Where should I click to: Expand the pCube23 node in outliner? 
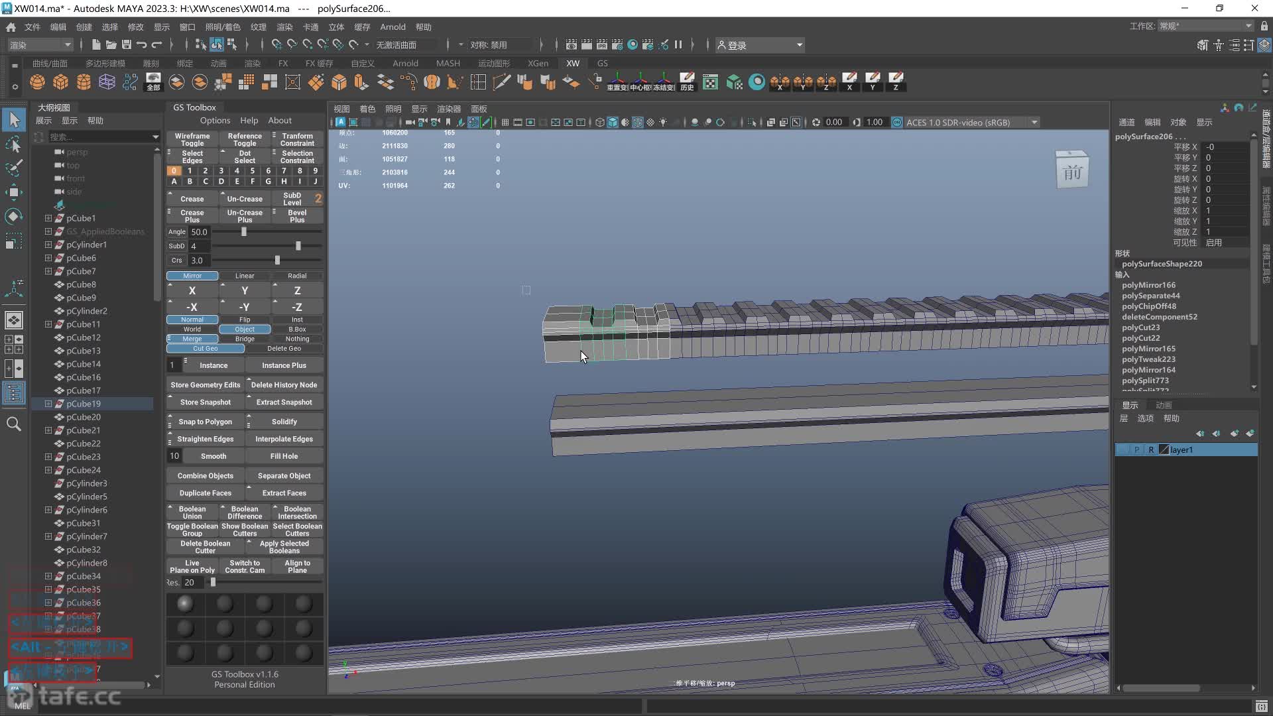(x=48, y=457)
